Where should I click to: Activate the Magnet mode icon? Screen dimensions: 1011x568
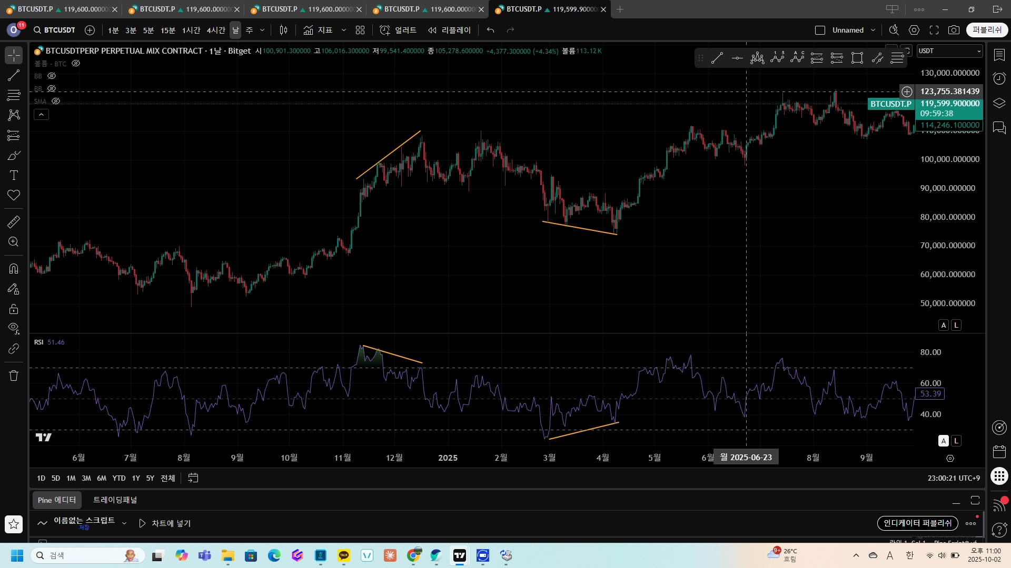[14, 269]
